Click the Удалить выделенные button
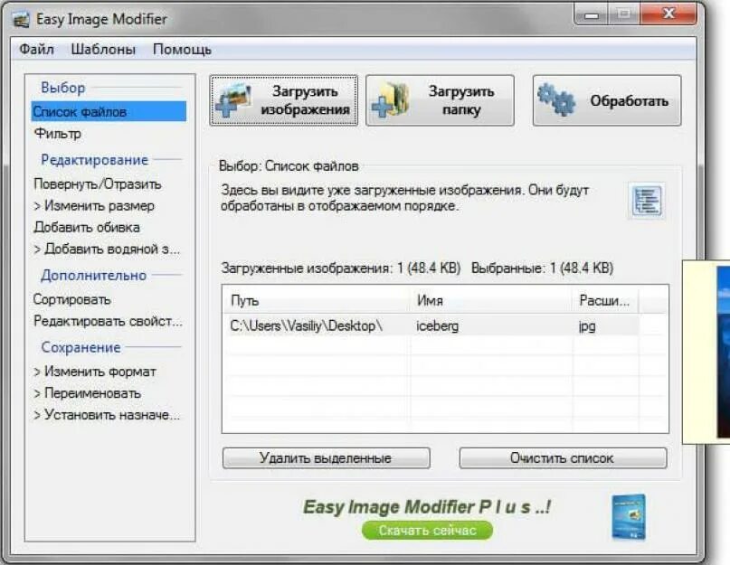Screen dimensions: 730x565 326,458
